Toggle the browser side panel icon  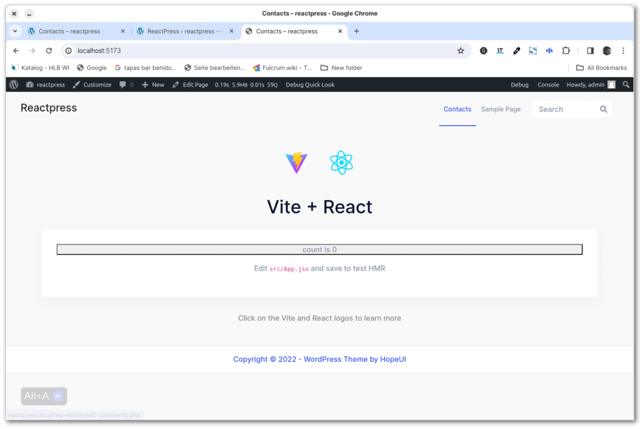pos(590,51)
